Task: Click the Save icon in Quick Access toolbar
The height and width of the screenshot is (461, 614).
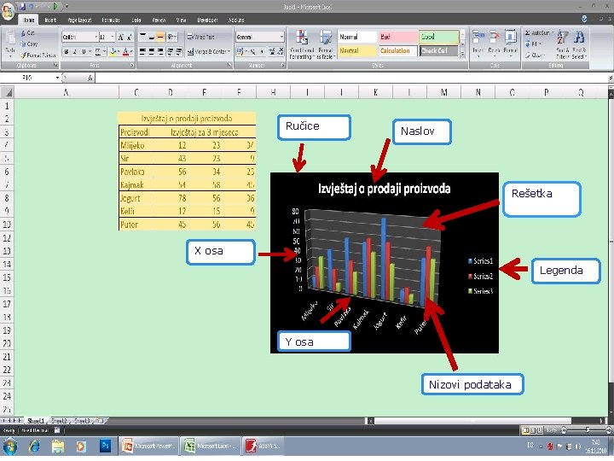Action: (22, 7)
